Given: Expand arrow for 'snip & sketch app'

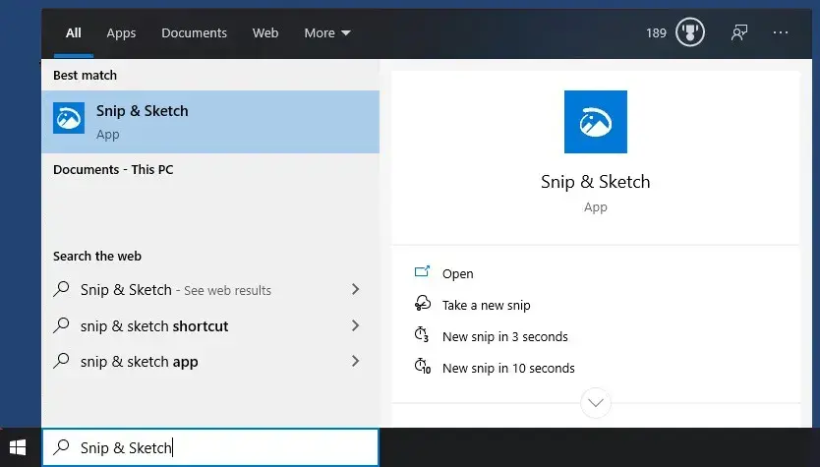Looking at the screenshot, I should (356, 361).
